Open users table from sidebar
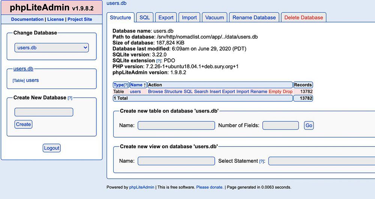 (x=32, y=80)
